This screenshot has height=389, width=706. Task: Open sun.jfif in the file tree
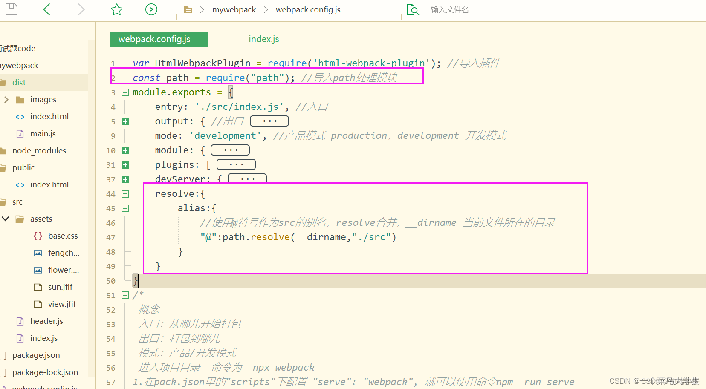coord(60,287)
